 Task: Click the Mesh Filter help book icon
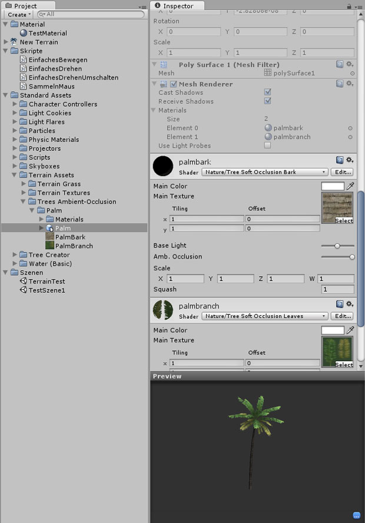tap(340, 64)
